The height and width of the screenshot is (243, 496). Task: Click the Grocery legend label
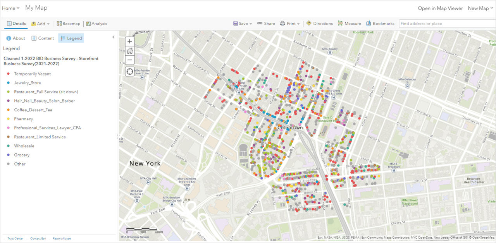22,155
